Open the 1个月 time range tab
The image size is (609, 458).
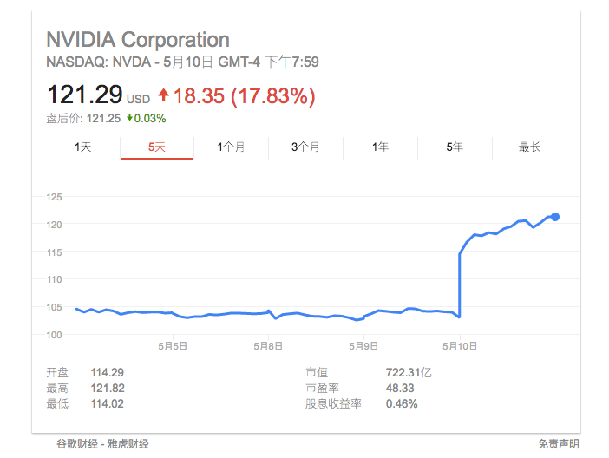(x=232, y=147)
